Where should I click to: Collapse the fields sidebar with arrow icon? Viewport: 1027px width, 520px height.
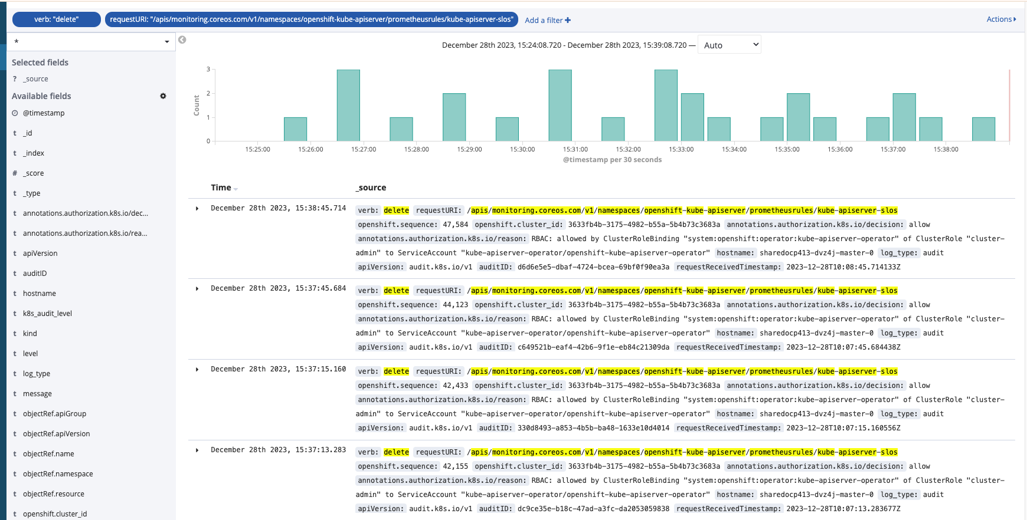(x=182, y=40)
